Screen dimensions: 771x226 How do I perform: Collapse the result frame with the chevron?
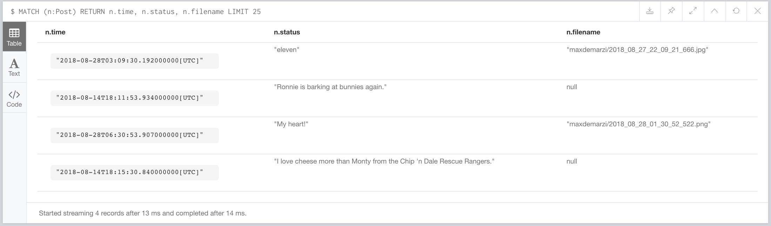click(x=715, y=11)
